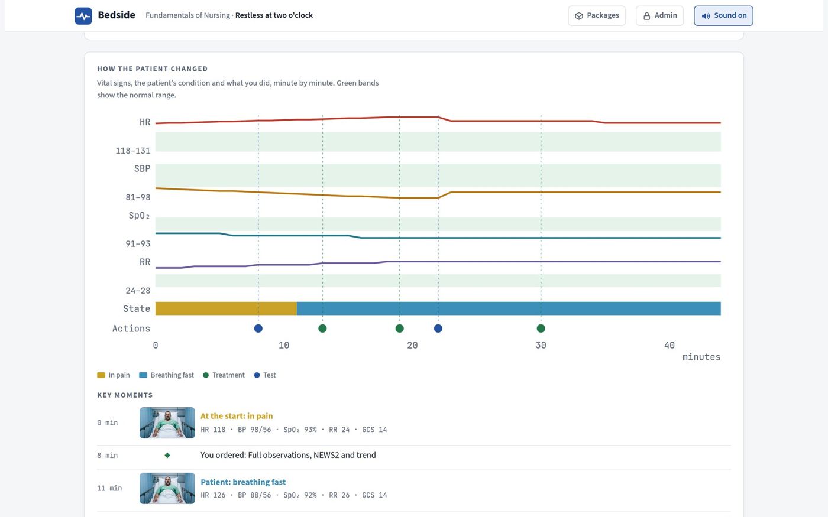
Task: Click 'You ordered: Full observations, NEWS2 and trend'
Action: click(x=288, y=455)
